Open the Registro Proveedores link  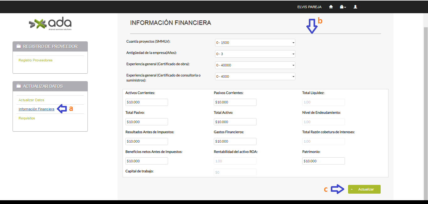[35, 60]
